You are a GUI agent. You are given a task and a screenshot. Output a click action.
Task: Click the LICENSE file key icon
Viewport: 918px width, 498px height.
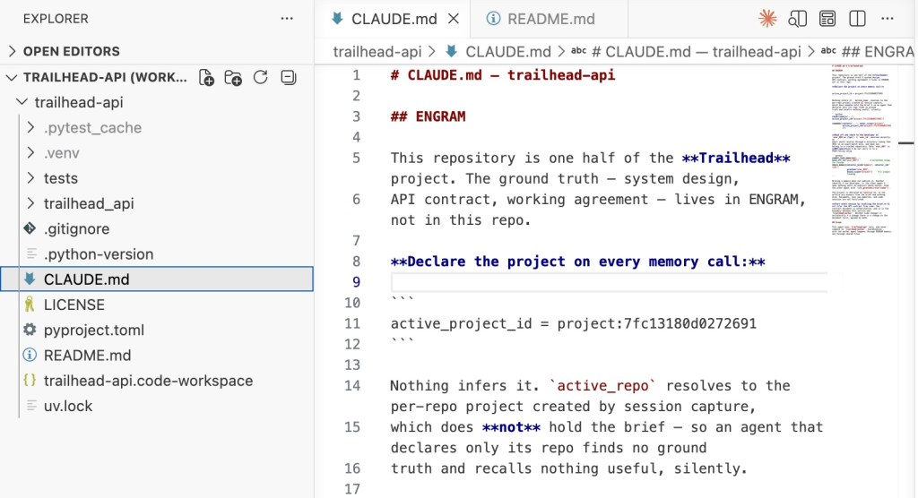tap(30, 305)
